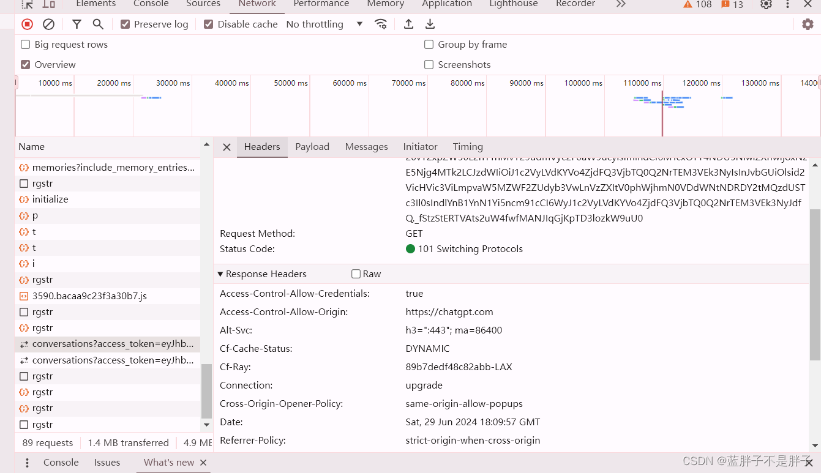Open the No throttling dropdown
This screenshot has width=821, height=473.
pyautogui.click(x=324, y=24)
